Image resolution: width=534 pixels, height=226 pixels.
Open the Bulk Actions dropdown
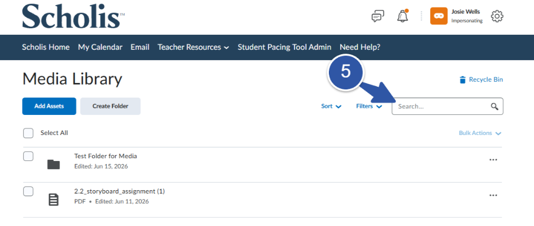[x=480, y=133]
